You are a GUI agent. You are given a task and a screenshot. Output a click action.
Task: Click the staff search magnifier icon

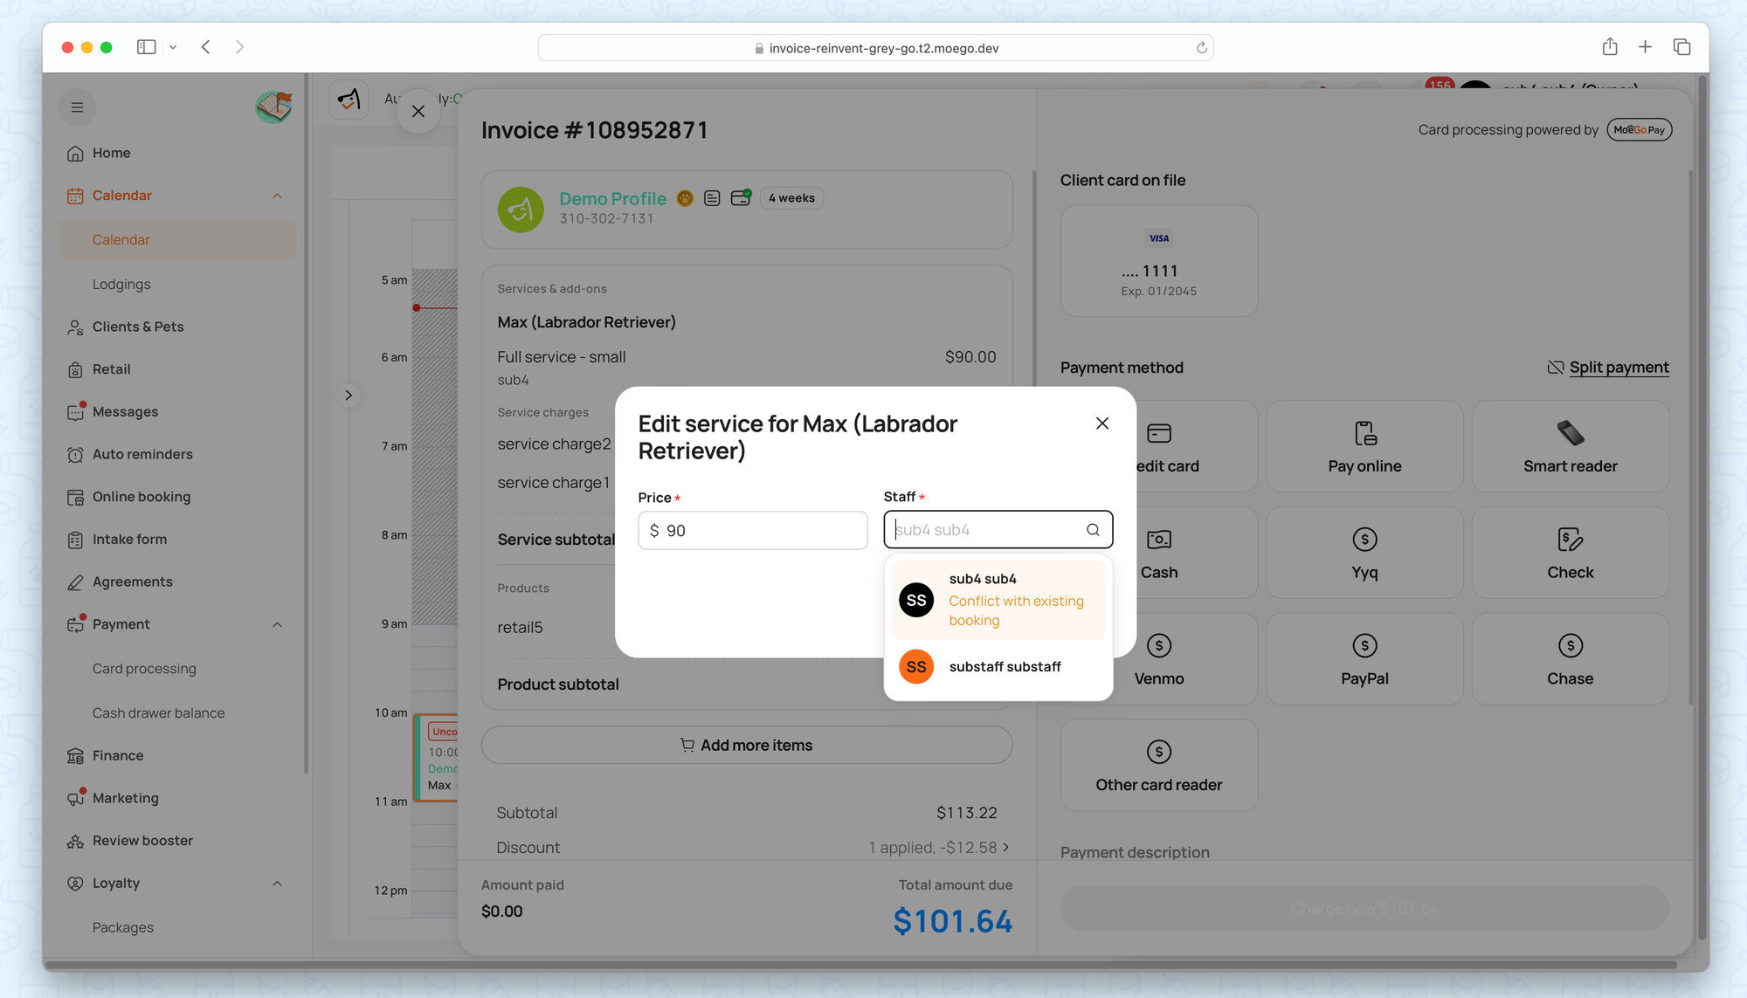[1093, 530]
